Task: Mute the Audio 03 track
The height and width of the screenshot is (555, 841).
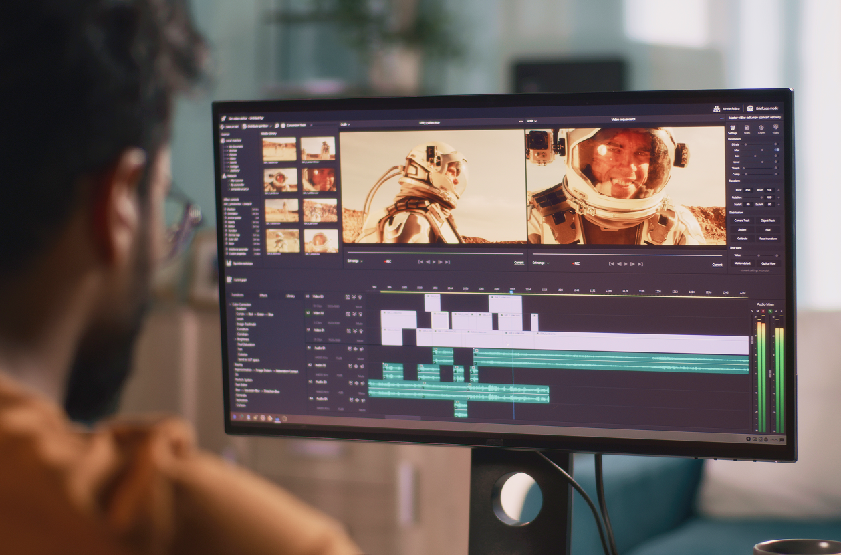Action: pyautogui.click(x=359, y=392)
